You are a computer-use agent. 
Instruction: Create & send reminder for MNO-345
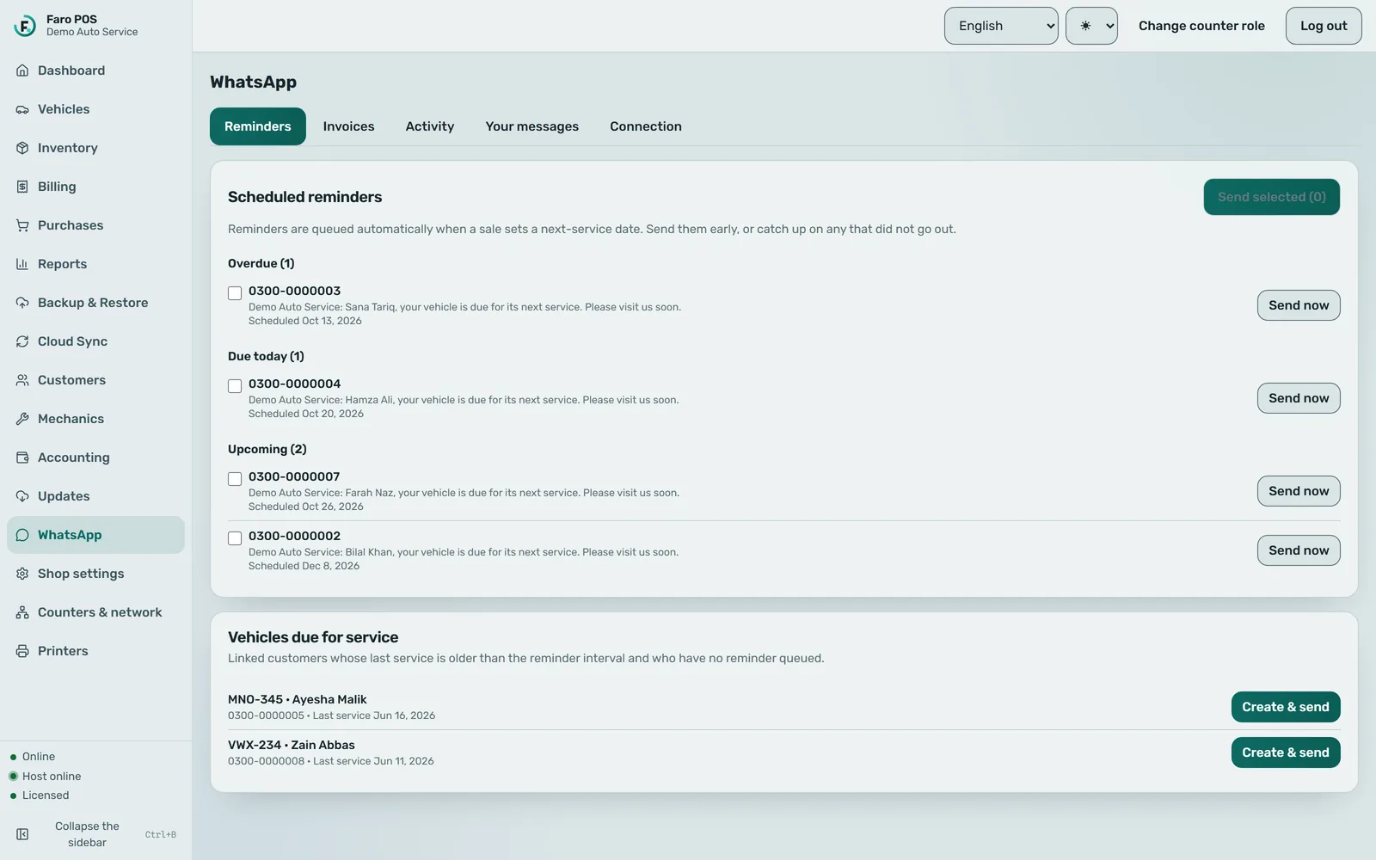(x=1286, y=707)
